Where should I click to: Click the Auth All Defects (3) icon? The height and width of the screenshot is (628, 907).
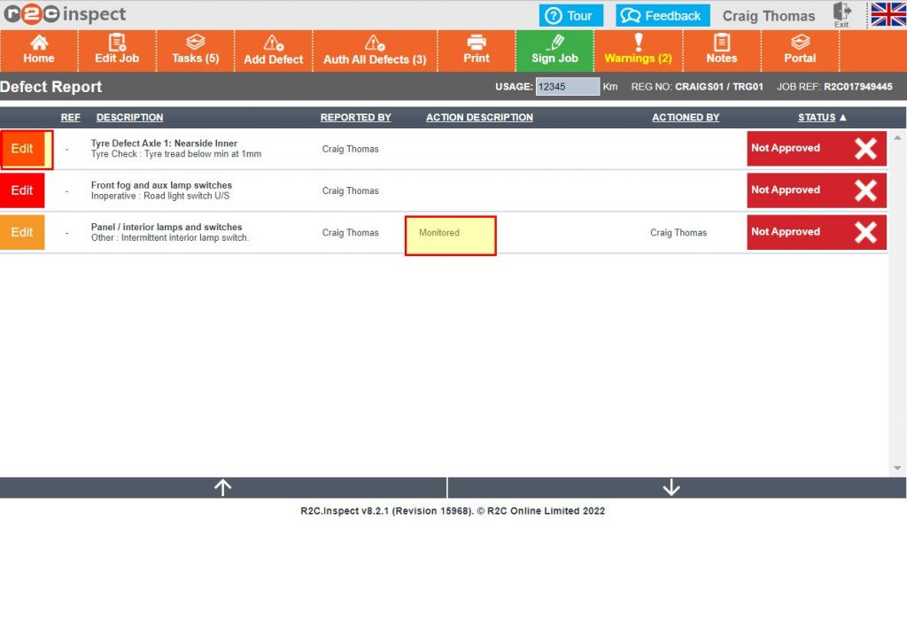375,50
